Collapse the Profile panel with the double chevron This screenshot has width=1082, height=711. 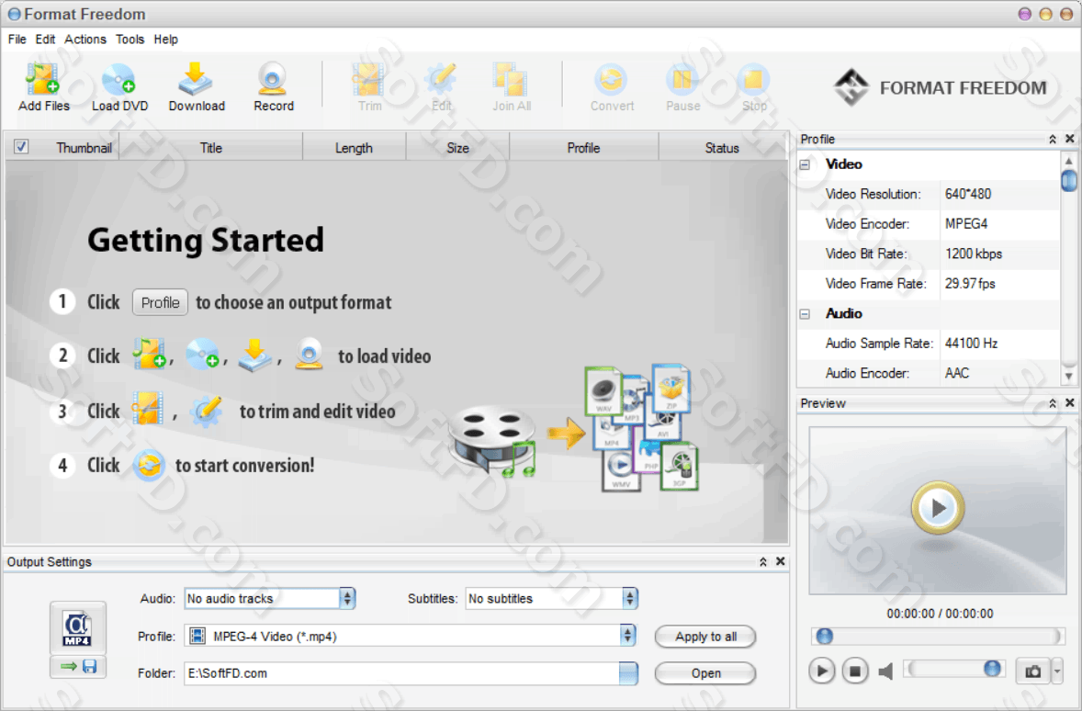(x=1053, y=140)
